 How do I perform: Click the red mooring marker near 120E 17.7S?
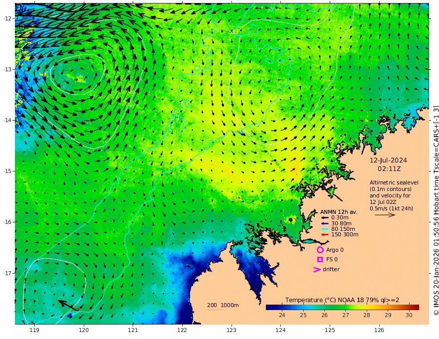pyautogui.click(x=78, y=309)
